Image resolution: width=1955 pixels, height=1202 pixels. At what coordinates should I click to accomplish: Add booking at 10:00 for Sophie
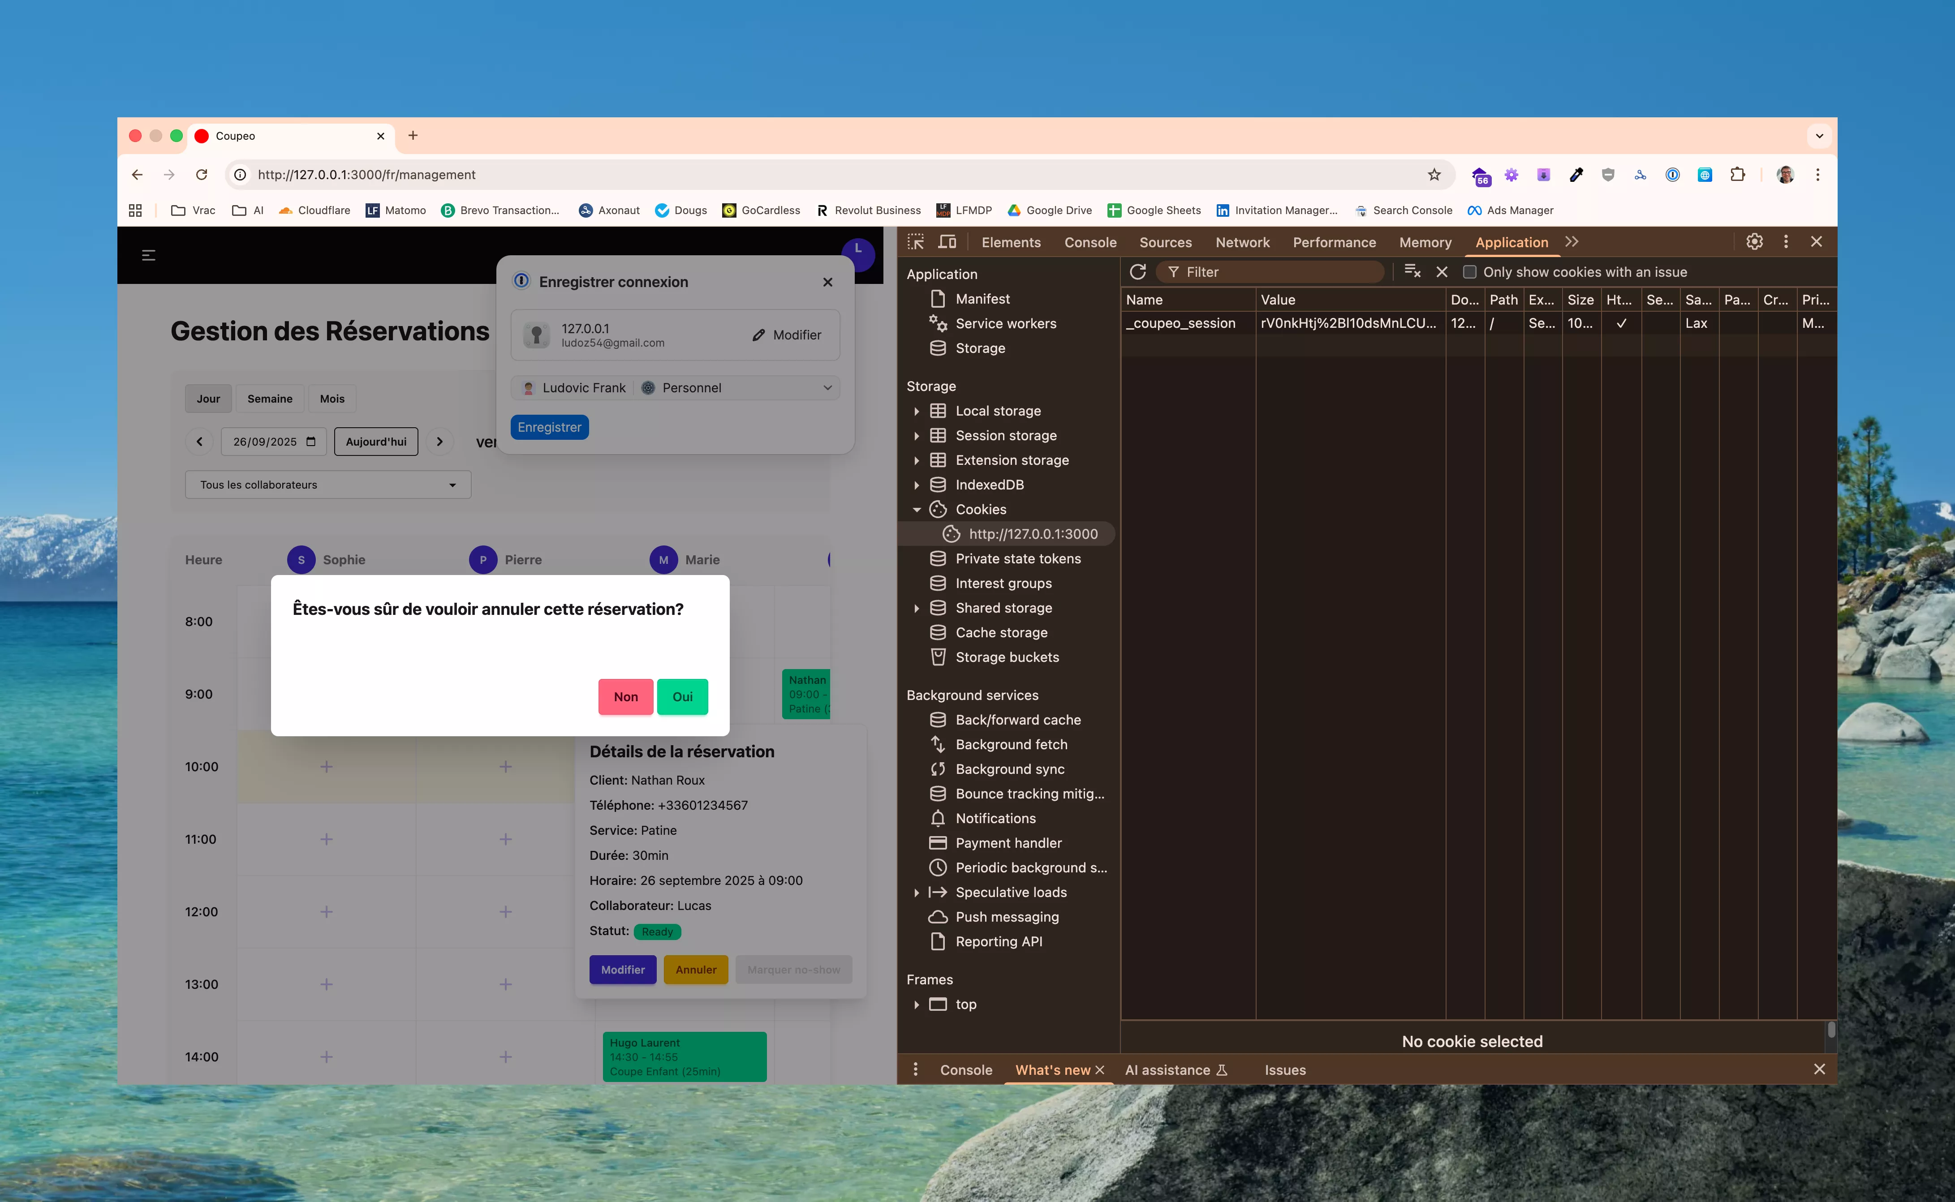pos(326,766)
